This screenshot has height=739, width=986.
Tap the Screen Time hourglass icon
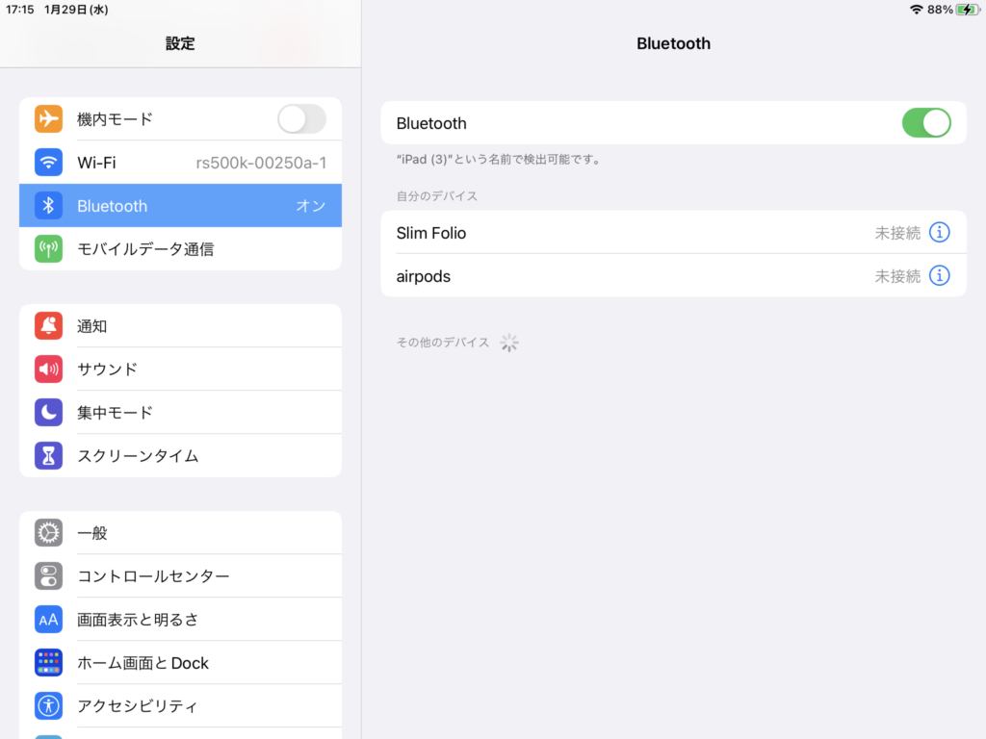tap(48, 455)
